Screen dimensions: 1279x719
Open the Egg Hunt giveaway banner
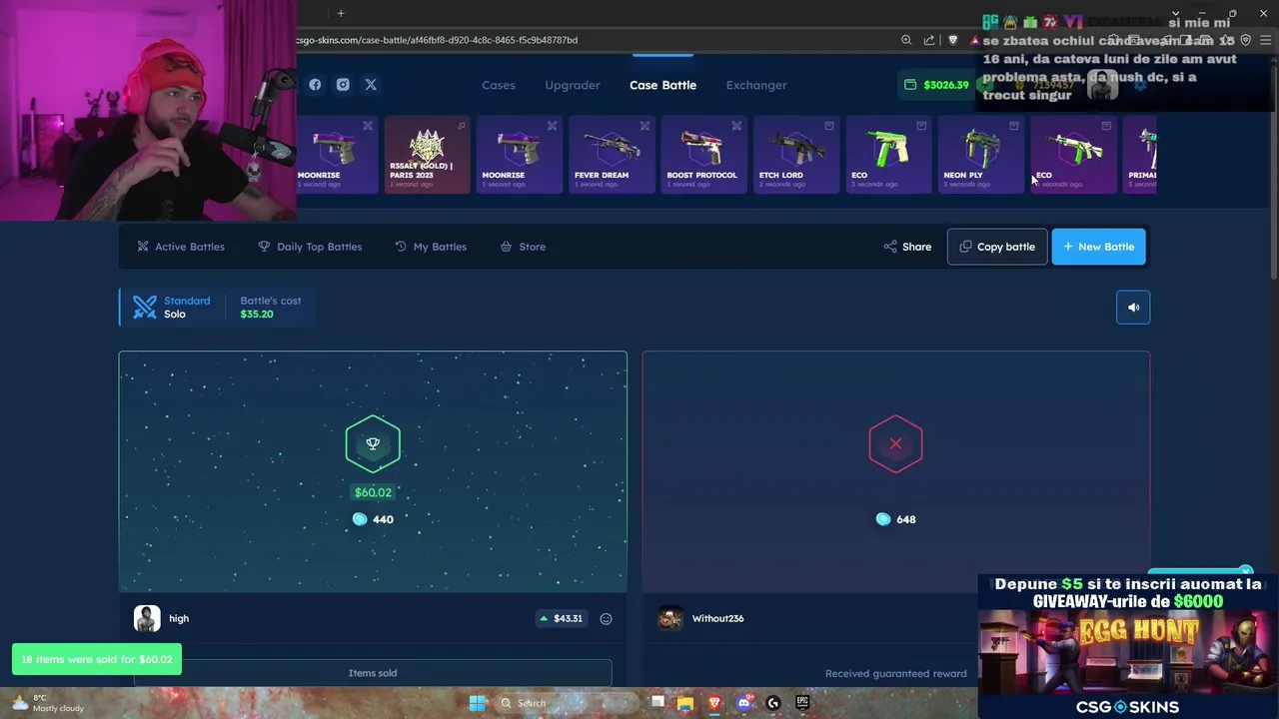[x=1127, y=646]
